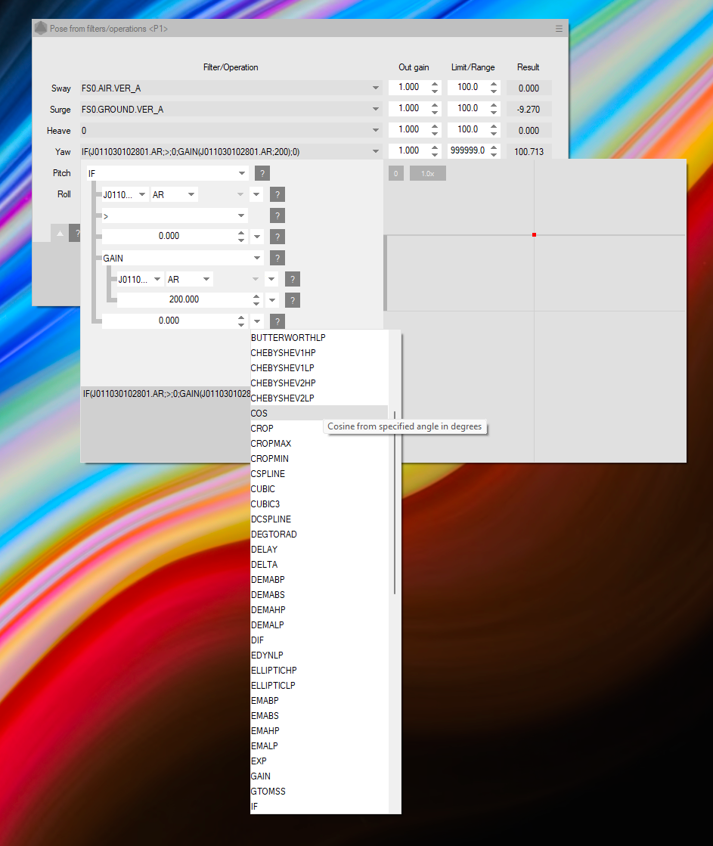Pick BUTTERWORTHLP from the operations list

pyautogui.click(x=287, y=338)
